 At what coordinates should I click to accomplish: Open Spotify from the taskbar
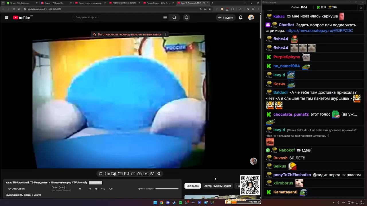(180, 203)
